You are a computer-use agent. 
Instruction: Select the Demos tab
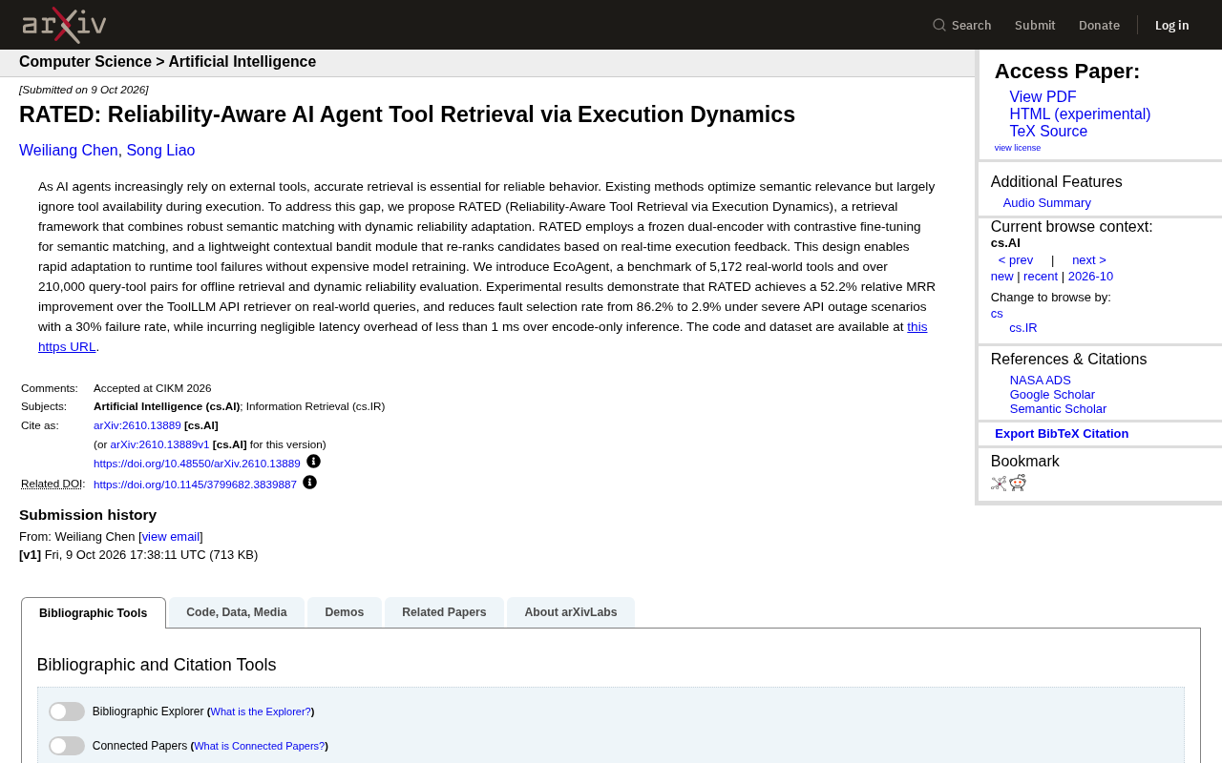[x=345, y=612]
